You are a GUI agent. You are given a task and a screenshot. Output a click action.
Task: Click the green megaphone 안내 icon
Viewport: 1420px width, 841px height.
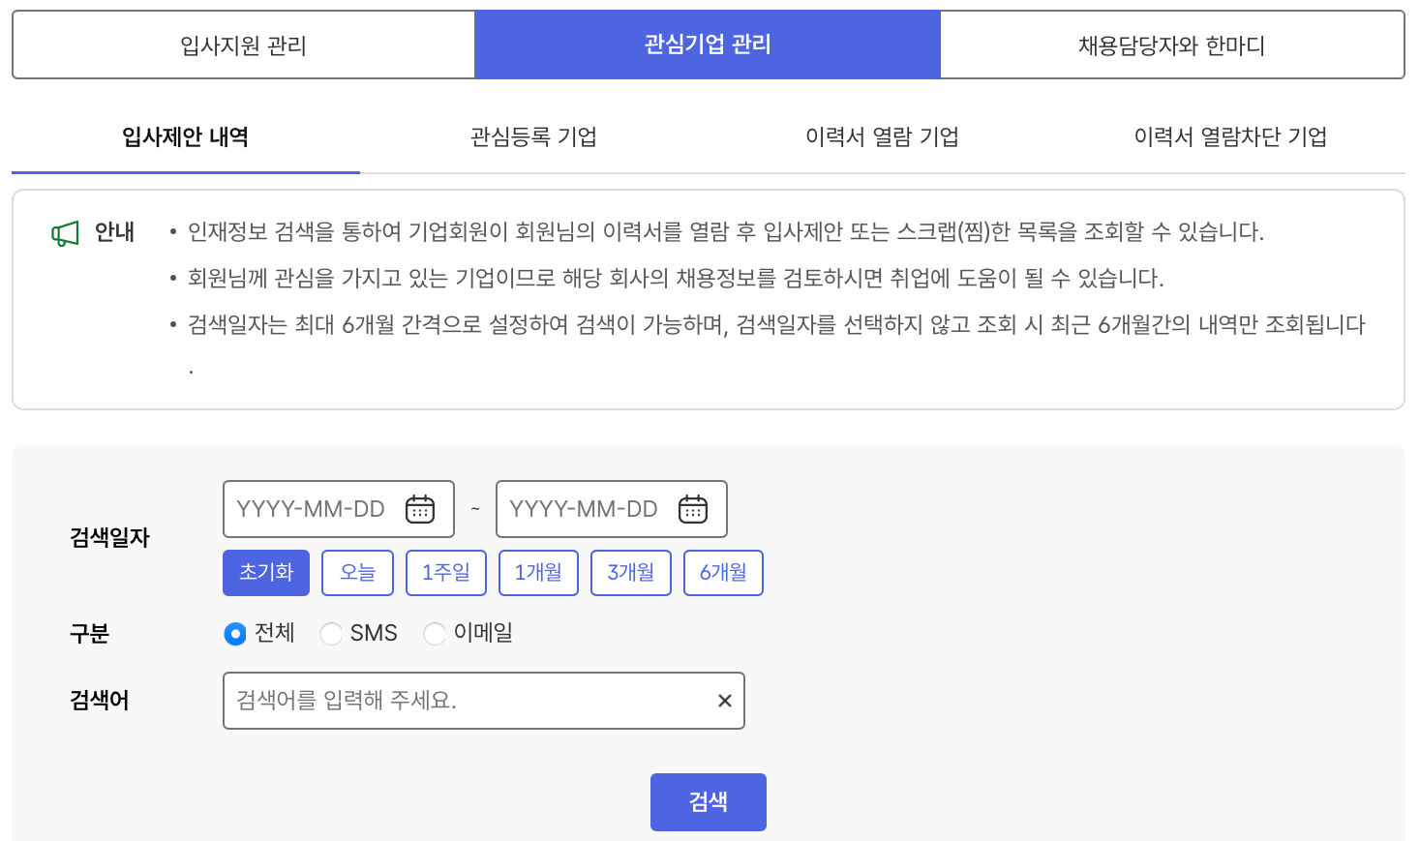click(x=64, y=230)
